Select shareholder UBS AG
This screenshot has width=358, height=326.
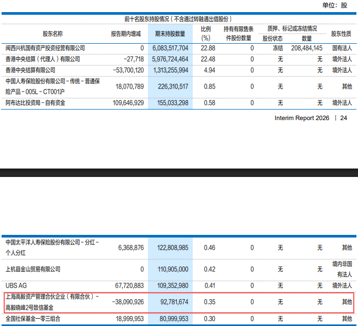(x=16, y=285)
